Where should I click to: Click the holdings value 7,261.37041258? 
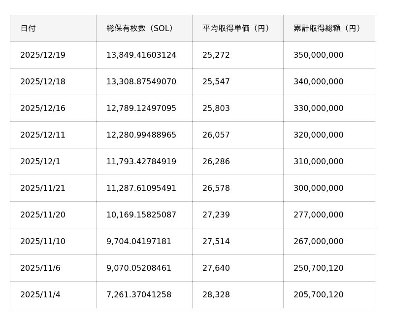point(139,295)
